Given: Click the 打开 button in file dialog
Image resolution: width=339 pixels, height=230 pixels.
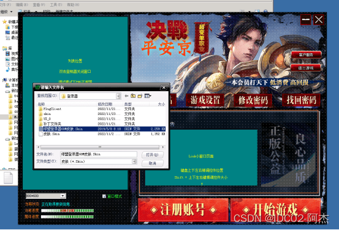Looking at the screenshot, I should (153, 155).
